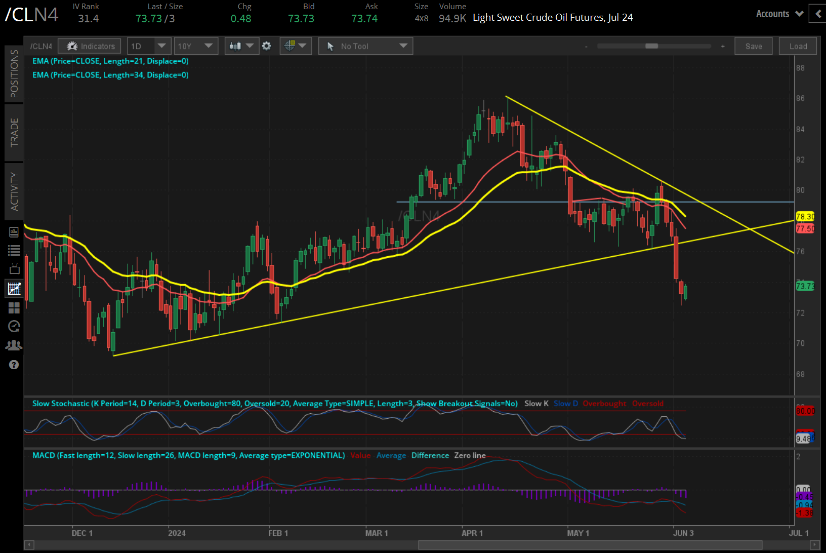Image resolution: width=826 pixels, height=553 pixels.
Task: Select the active charts icon in sidebar
Action: pos(14,289)
